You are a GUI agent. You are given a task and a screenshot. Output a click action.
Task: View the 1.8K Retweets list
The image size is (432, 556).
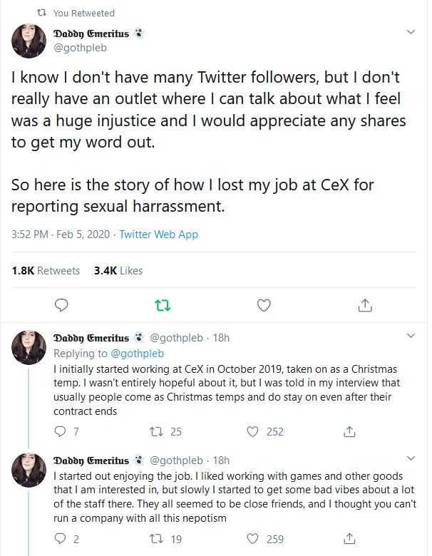(x=46, y=271)
